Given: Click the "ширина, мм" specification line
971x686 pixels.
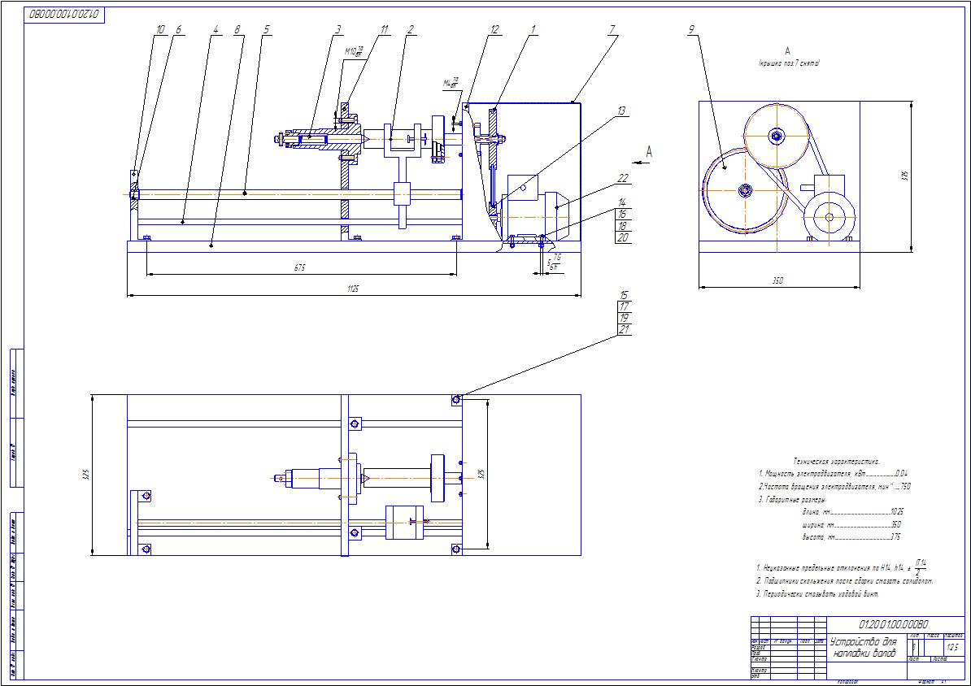Looking at the screenshot, I should click(x=851, y=525).
